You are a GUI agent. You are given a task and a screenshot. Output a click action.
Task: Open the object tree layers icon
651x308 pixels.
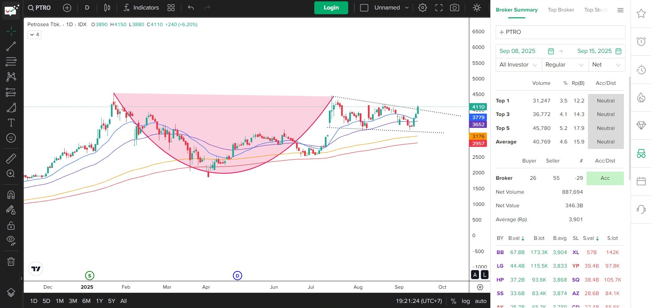[x=11, y=293]
